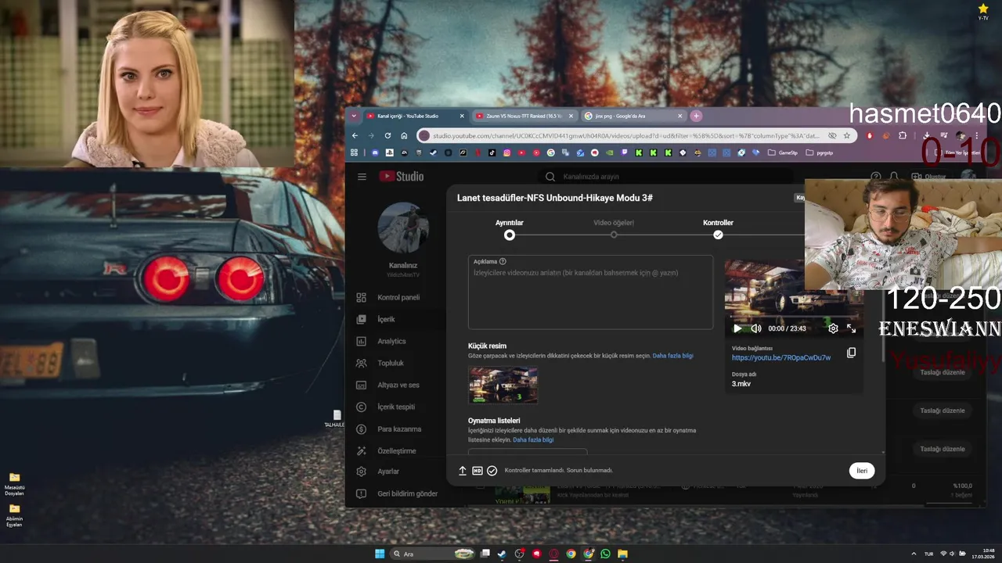Click the Geri bildirim gönder feedback icon

361,493
